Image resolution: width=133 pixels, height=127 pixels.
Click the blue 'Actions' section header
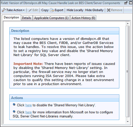coord(64,98)
